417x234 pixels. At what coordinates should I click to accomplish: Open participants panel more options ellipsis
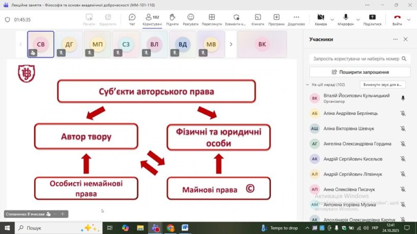395,39
